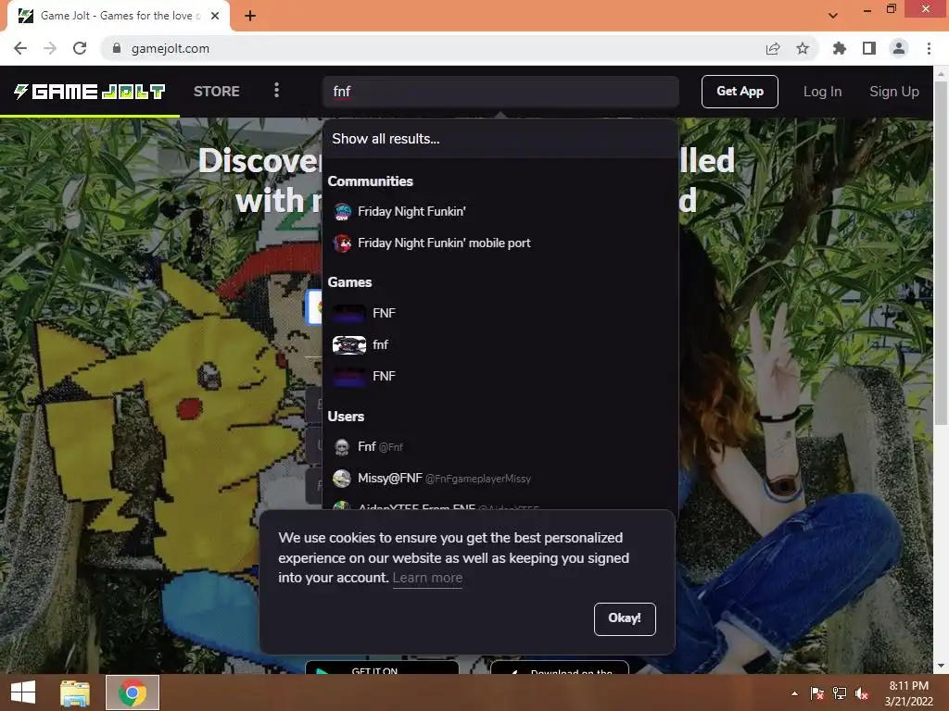
Task: Click the Game Jolt logo
Action: [x=90, y=92]
